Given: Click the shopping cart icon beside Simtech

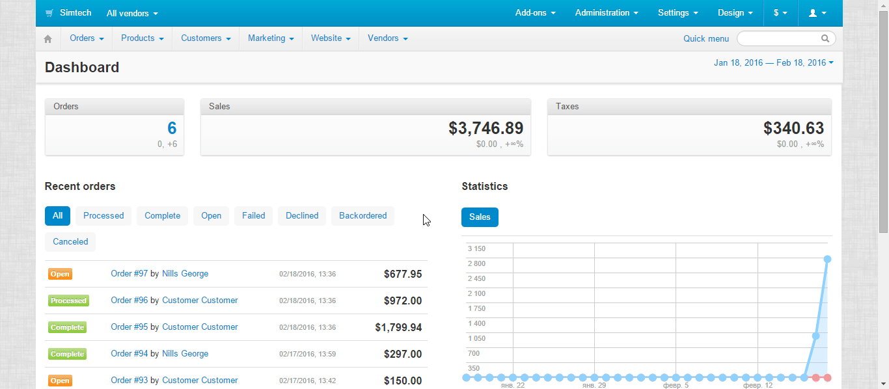Looking at the screenshot, I should tap(49, 13).
